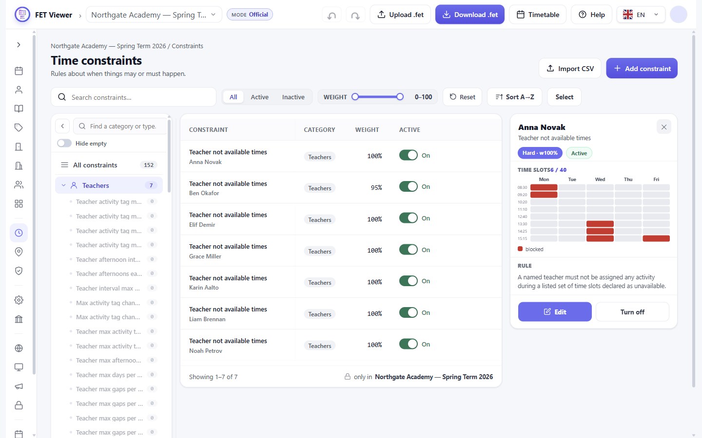Image resolution: width=702 pixels, height=438 pixels.
Task: Click the back chevron in category panel
Action: [x=62, y=126]
